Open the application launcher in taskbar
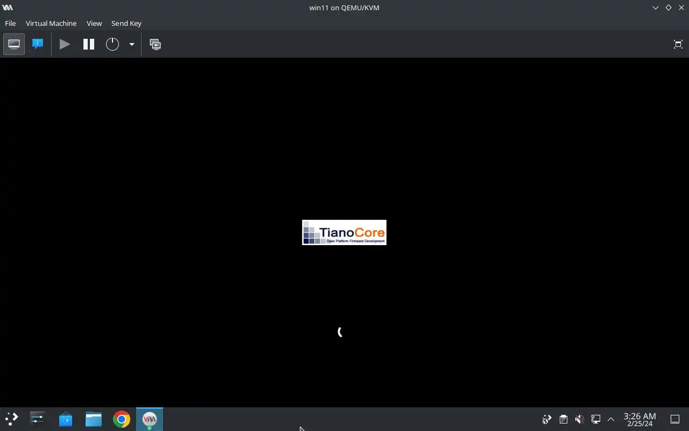This screenshot has height=431, width=689. pos(11,419)
